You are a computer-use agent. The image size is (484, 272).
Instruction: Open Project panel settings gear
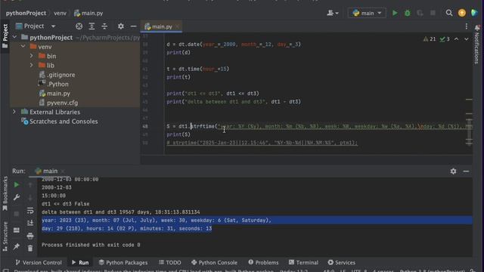(121, 26)
